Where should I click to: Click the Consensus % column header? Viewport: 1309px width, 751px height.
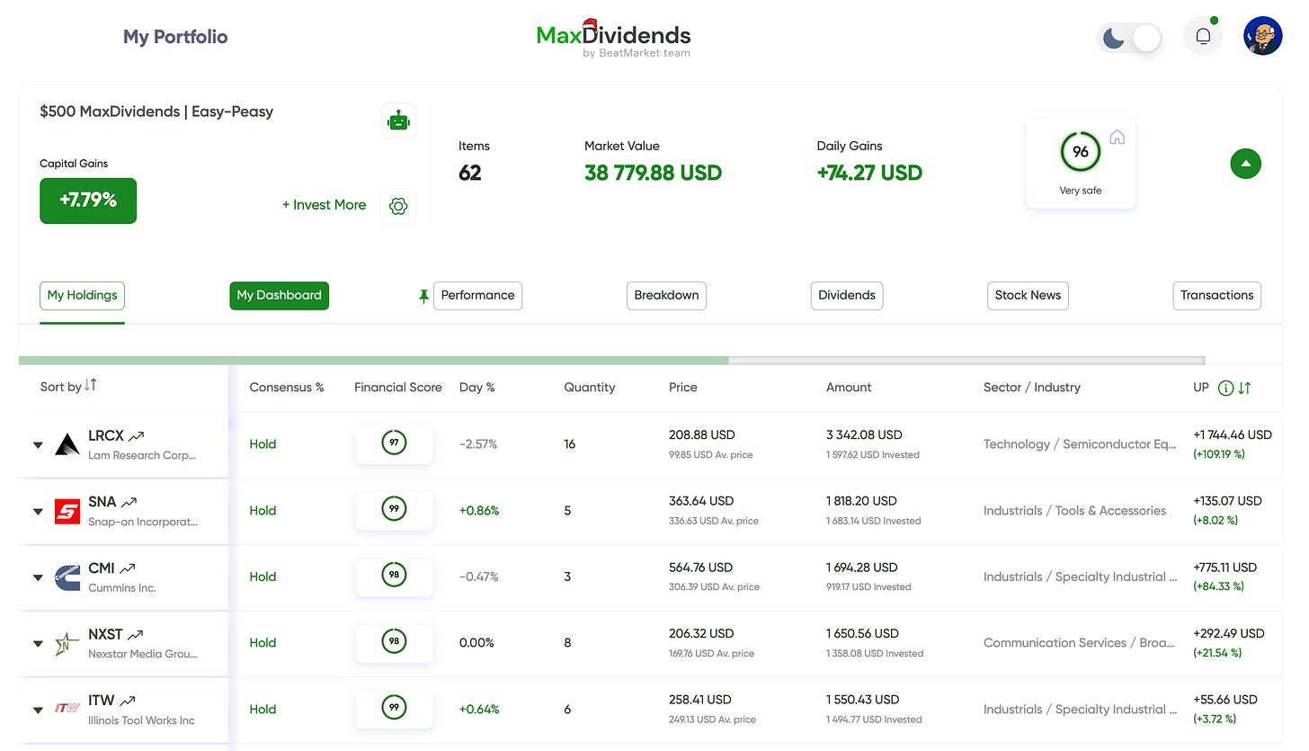287,388
